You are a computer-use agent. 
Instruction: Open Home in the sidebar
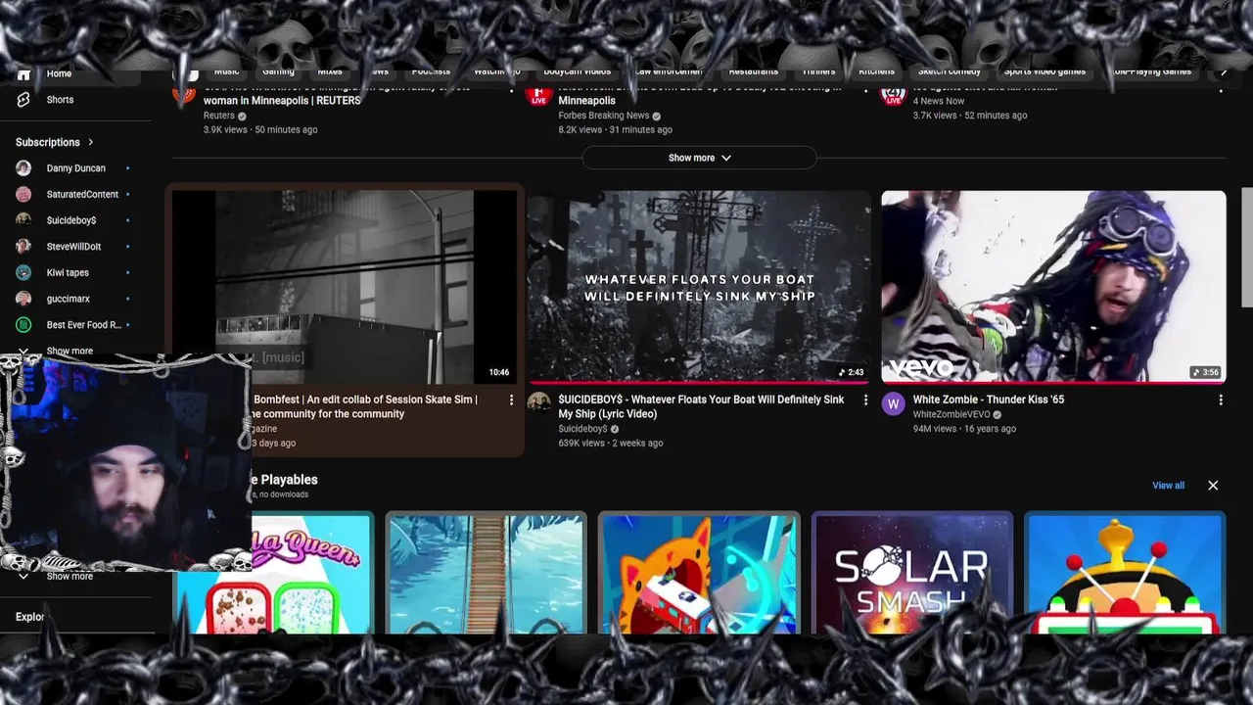pyautogui.click(x=59, y=74)
